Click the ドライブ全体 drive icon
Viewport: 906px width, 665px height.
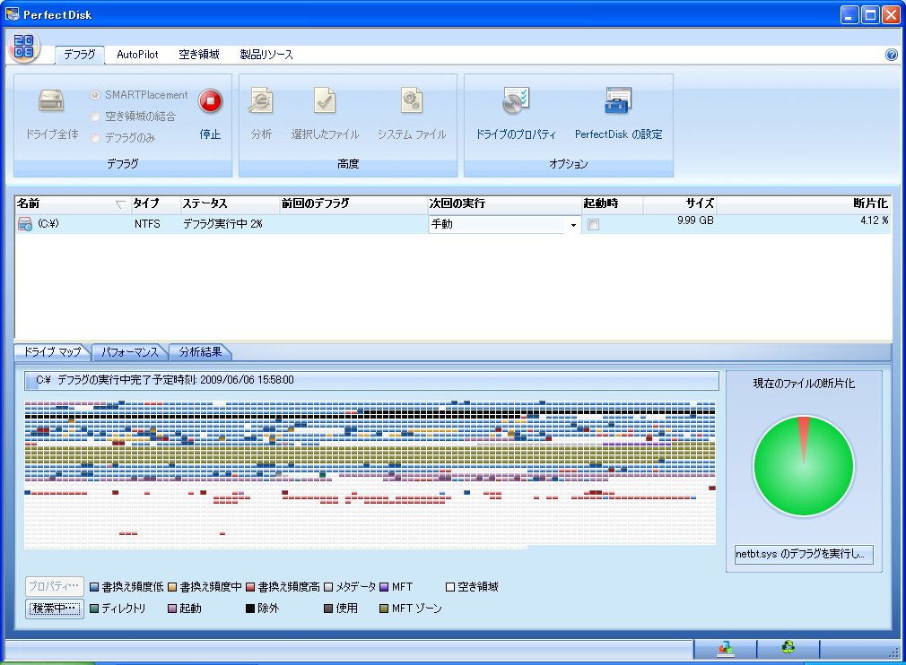(51, 100)
